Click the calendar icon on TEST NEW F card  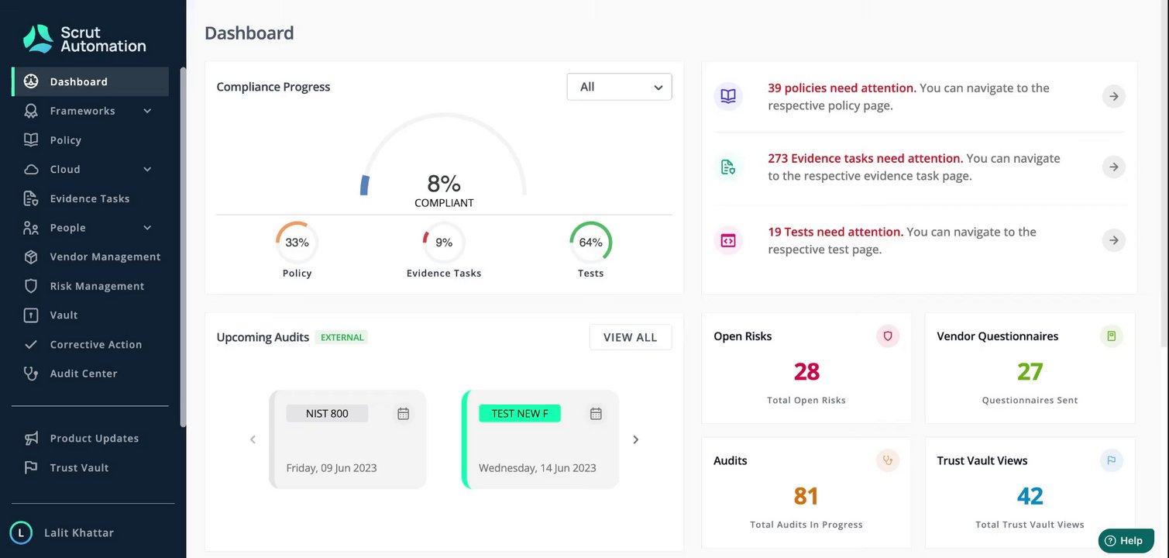(596, 414)
